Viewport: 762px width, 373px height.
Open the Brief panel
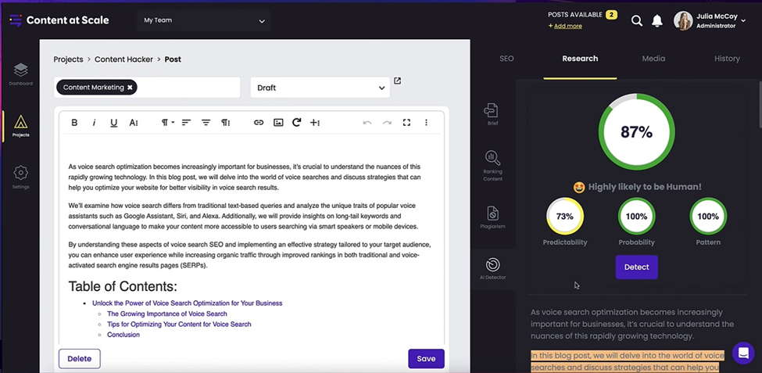coord(492,113)
